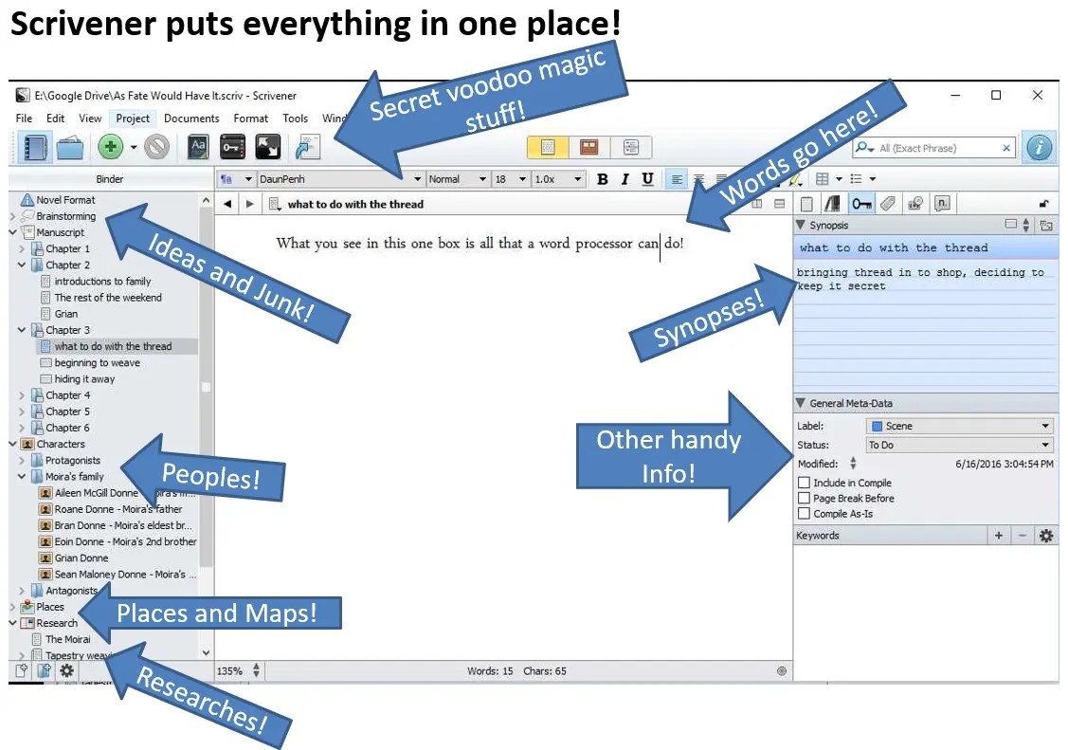
Task: Open the Documents menu
Action: point(191,119)
